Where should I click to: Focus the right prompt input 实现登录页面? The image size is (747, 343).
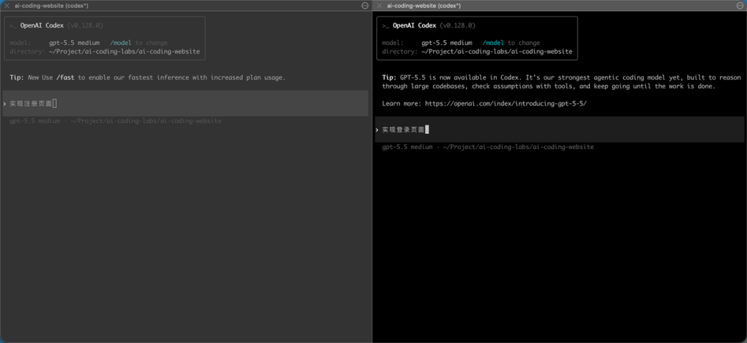pyautogui.click(x=561, y=129)
